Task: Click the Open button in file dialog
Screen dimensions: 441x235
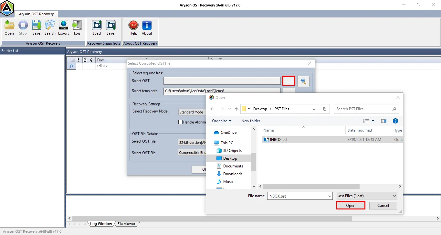Action: tap(351, 206)
